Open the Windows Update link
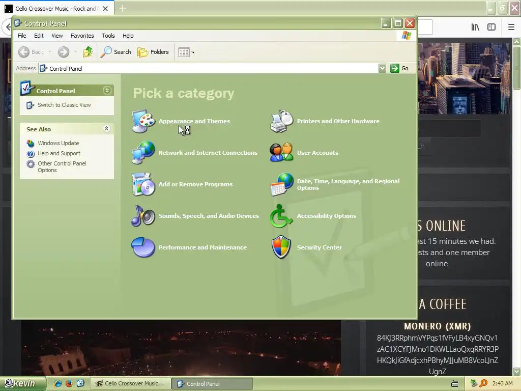 coord(58,143)
